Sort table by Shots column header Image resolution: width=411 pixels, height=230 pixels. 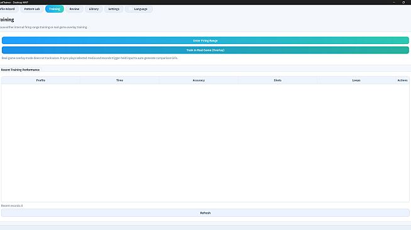coord(277,80)
